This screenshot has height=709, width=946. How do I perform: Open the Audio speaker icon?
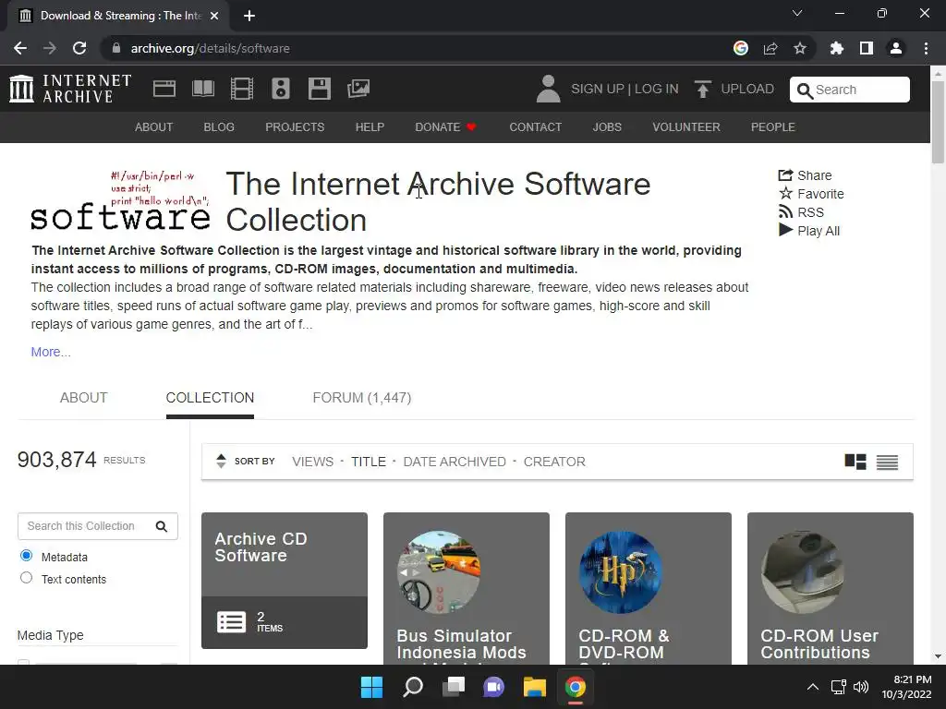[281, 89]
